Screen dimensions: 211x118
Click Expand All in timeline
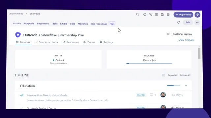tap(173, 75)
